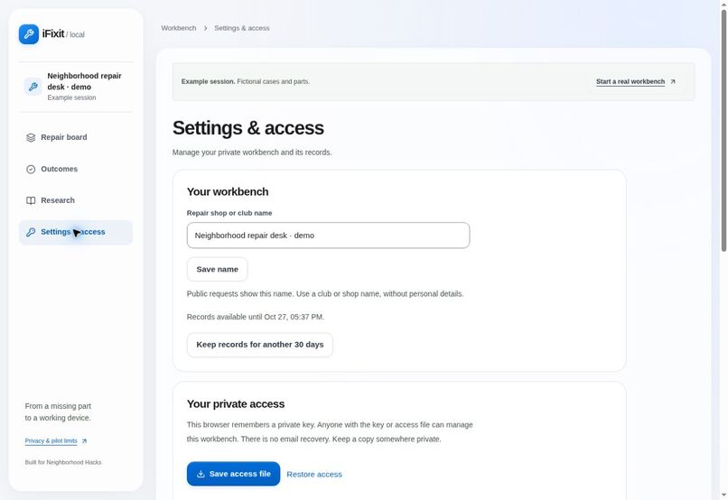728x500 pixels.
Task: Click the Save access file button
Action: coord(234,474)
